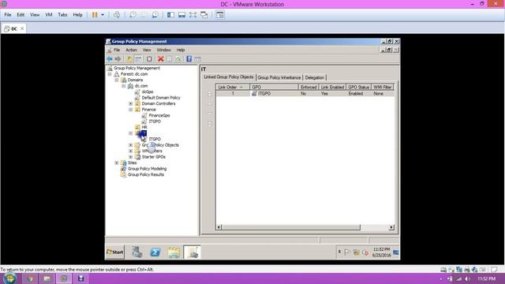Open Server Manager from guest taskbar
Screen dimensions: 505x284
coord(137,252)
